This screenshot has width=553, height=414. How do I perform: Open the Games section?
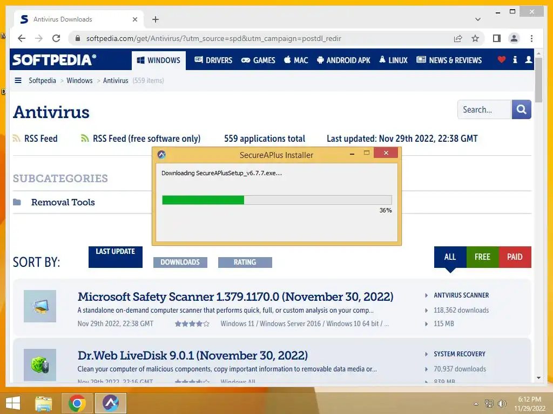(x=258, y=60)
